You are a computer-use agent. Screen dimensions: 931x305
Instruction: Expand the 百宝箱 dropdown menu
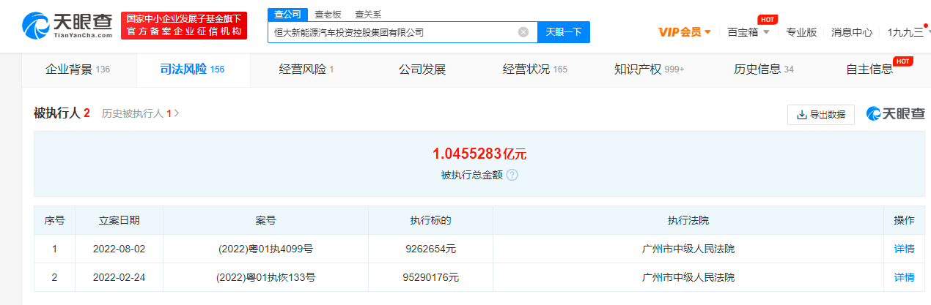point(748,32)
